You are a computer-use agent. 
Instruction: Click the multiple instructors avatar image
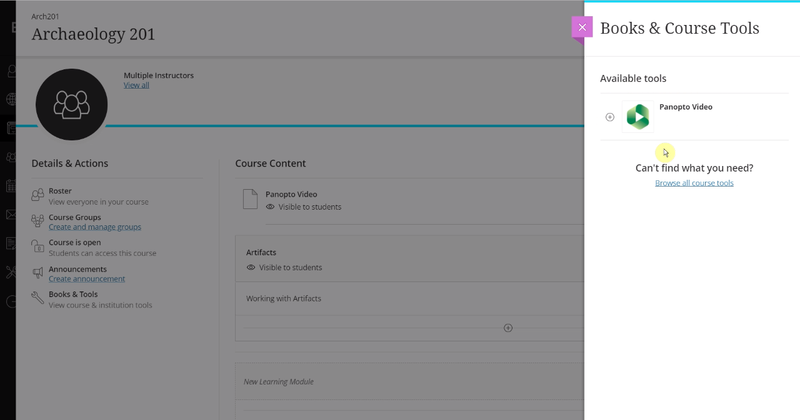[71, 104]
